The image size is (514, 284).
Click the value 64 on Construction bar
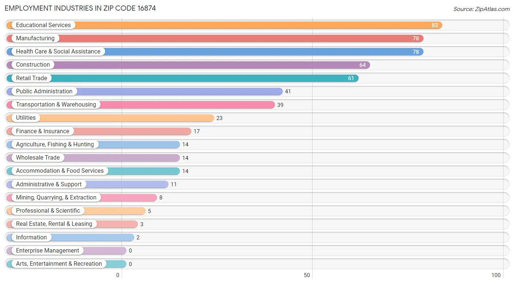coord(362,65)
